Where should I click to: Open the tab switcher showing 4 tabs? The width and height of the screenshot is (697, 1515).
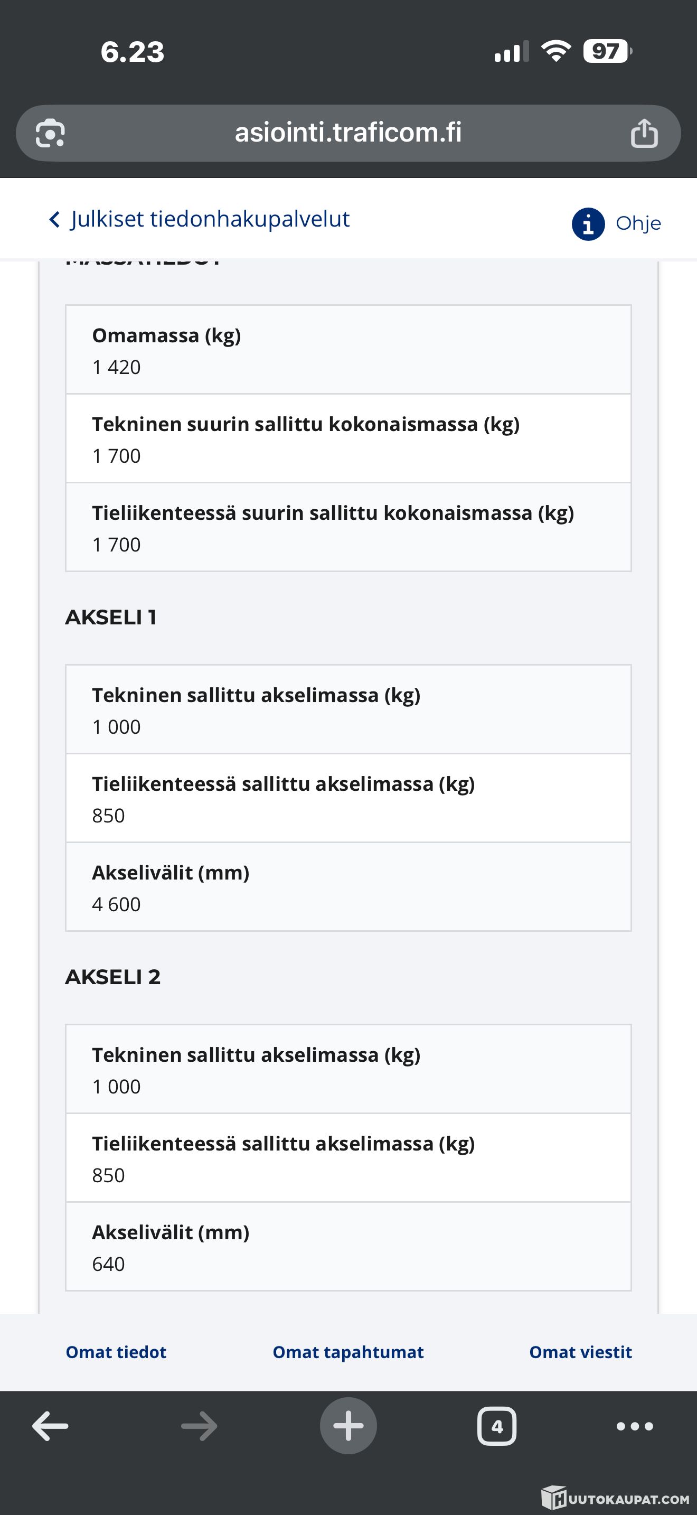pyautogui.click(x=496, y=1426)
